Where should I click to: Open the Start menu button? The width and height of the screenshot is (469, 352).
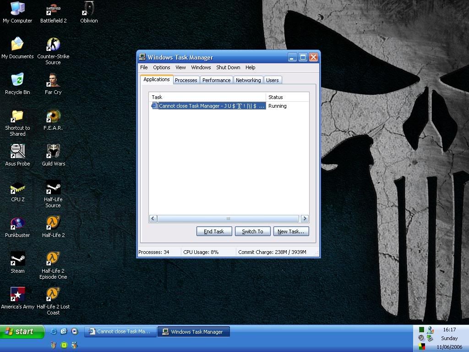pyautogui.click(x=22, y=332)
